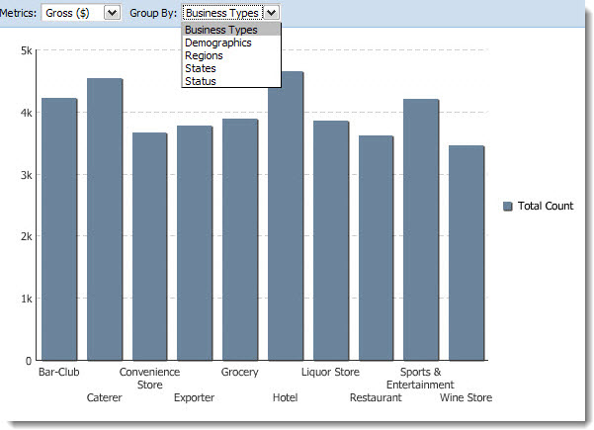Select the Liquor Store bar

(331, 240)
